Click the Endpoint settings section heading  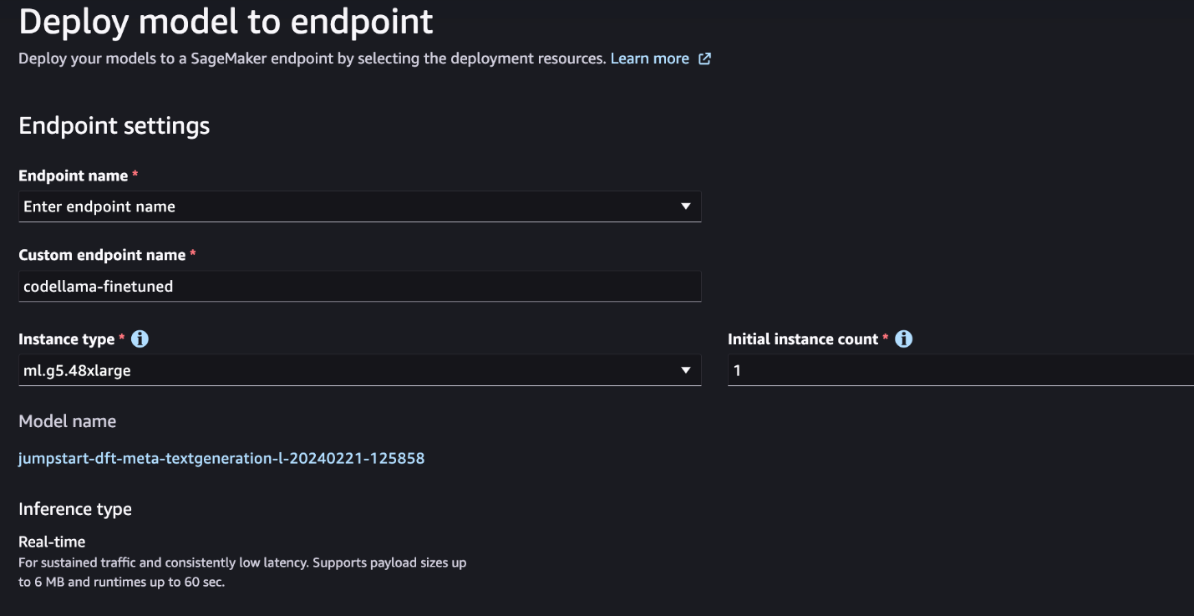click(x=114, y=126)
